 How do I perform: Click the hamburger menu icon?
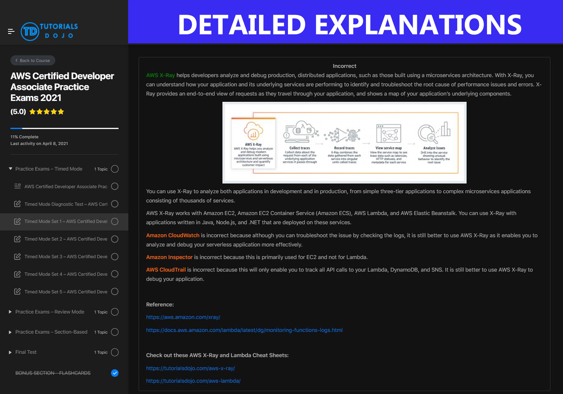[x=11, y=31]
